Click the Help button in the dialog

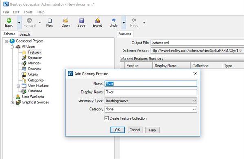click(x=152, y=130)
